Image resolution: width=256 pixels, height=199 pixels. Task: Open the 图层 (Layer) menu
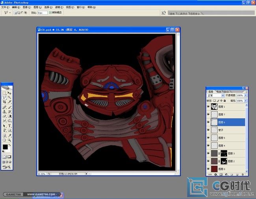(x=37, y=7)
